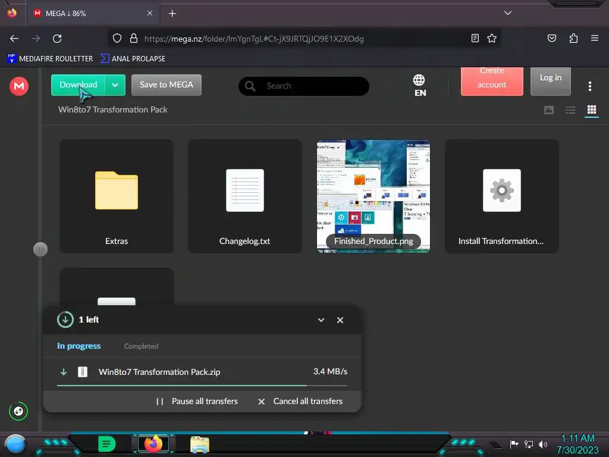Click Create account button
Screen dimensions: 609x457
tap(492, 81)
